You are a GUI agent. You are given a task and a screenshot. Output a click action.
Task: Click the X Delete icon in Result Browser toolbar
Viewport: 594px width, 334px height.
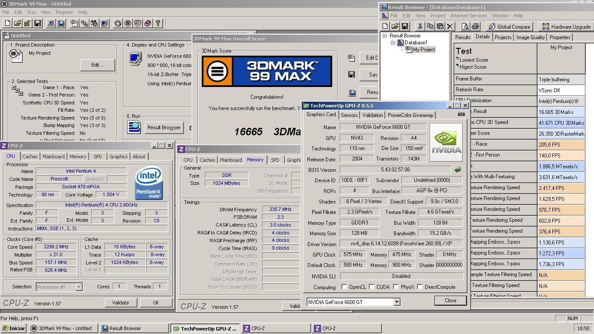pos(450,27)
